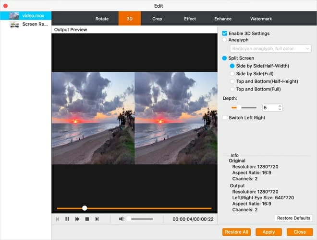Viewport: 317px width, 240px height.
Task: Stop the preview with the stop icon
Action: pos(87,219)
